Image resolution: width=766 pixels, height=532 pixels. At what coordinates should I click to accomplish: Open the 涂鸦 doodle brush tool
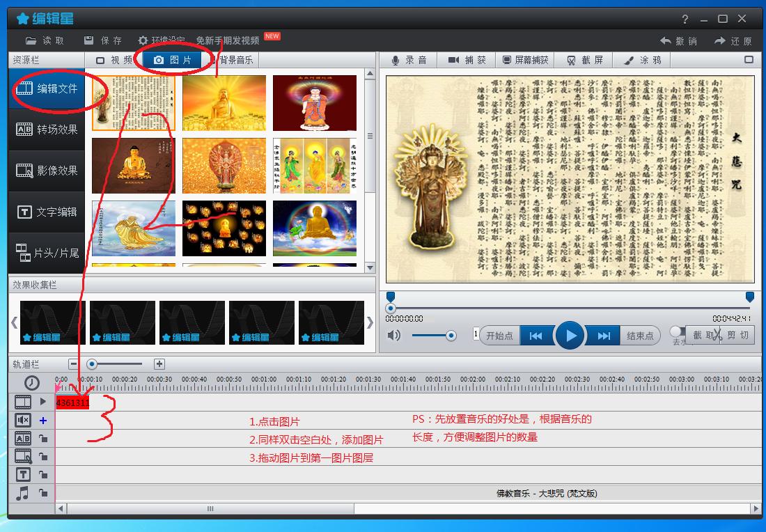point(642,61)
